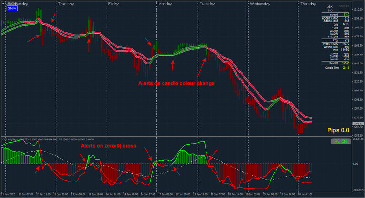The height and width of the screenshot is (198, 365).
Task: Click the 2120.80 price axis label
Action: [358, 81]
